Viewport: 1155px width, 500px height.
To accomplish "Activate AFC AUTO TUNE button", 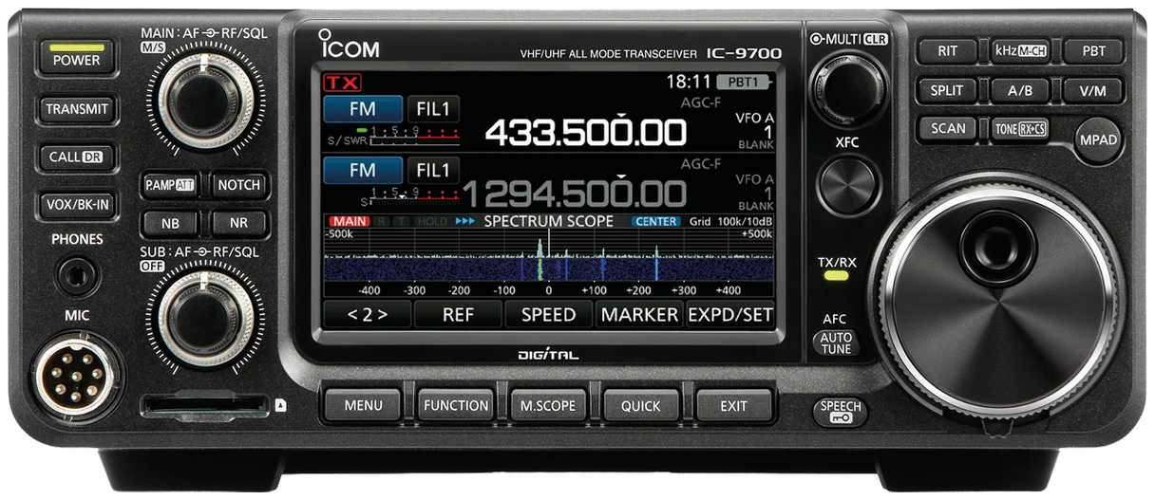I will [837, 342].
